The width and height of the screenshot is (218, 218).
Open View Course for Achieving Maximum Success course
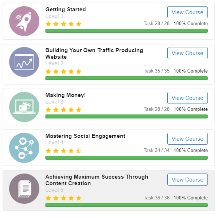(187, 180)
